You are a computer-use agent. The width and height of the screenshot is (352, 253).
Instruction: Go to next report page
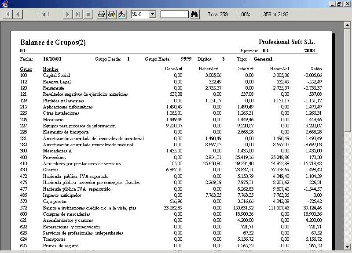[67, 14]
